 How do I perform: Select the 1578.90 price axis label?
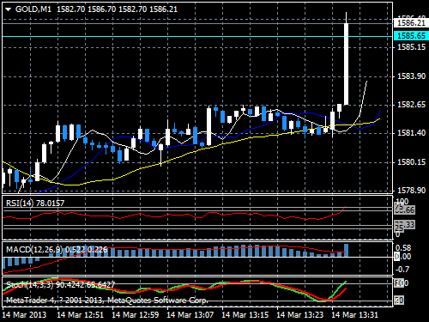click(412, 191)
